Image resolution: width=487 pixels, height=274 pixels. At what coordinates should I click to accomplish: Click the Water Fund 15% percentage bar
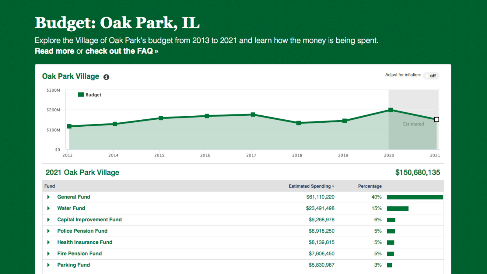tap(398, 209)
